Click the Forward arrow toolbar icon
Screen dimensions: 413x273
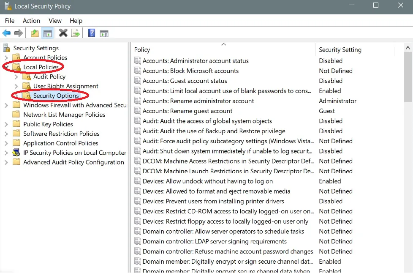19,33
